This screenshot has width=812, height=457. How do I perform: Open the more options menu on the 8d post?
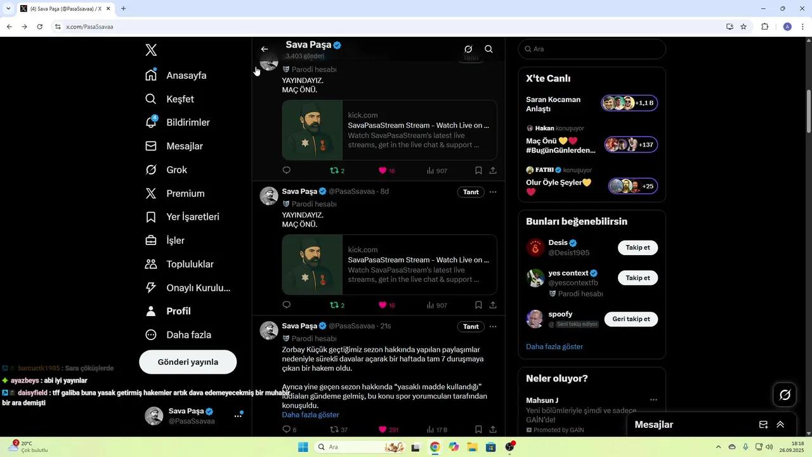[x=493, y=192]
